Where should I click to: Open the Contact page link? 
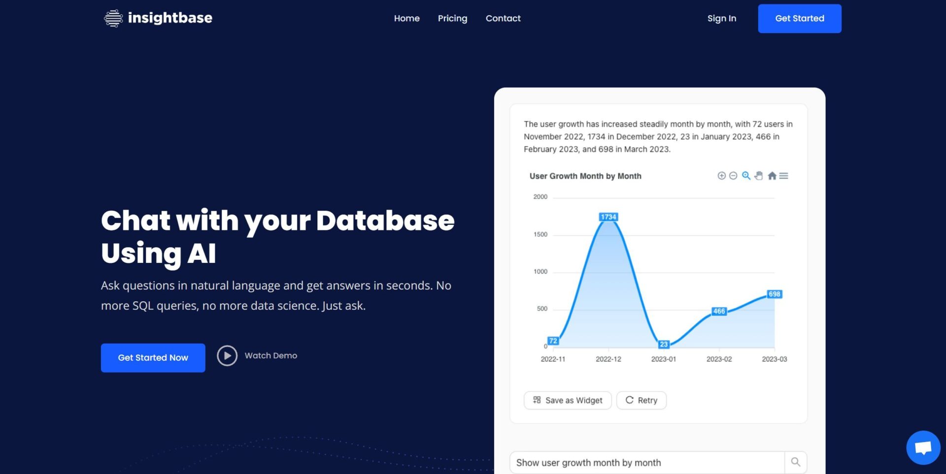[503, 18]
